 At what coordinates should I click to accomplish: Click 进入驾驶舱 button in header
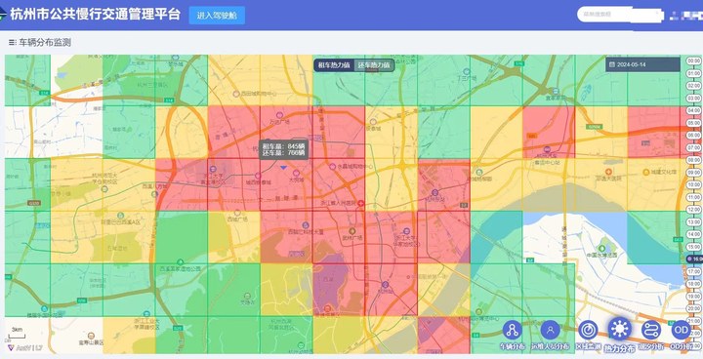coord(217,16)
